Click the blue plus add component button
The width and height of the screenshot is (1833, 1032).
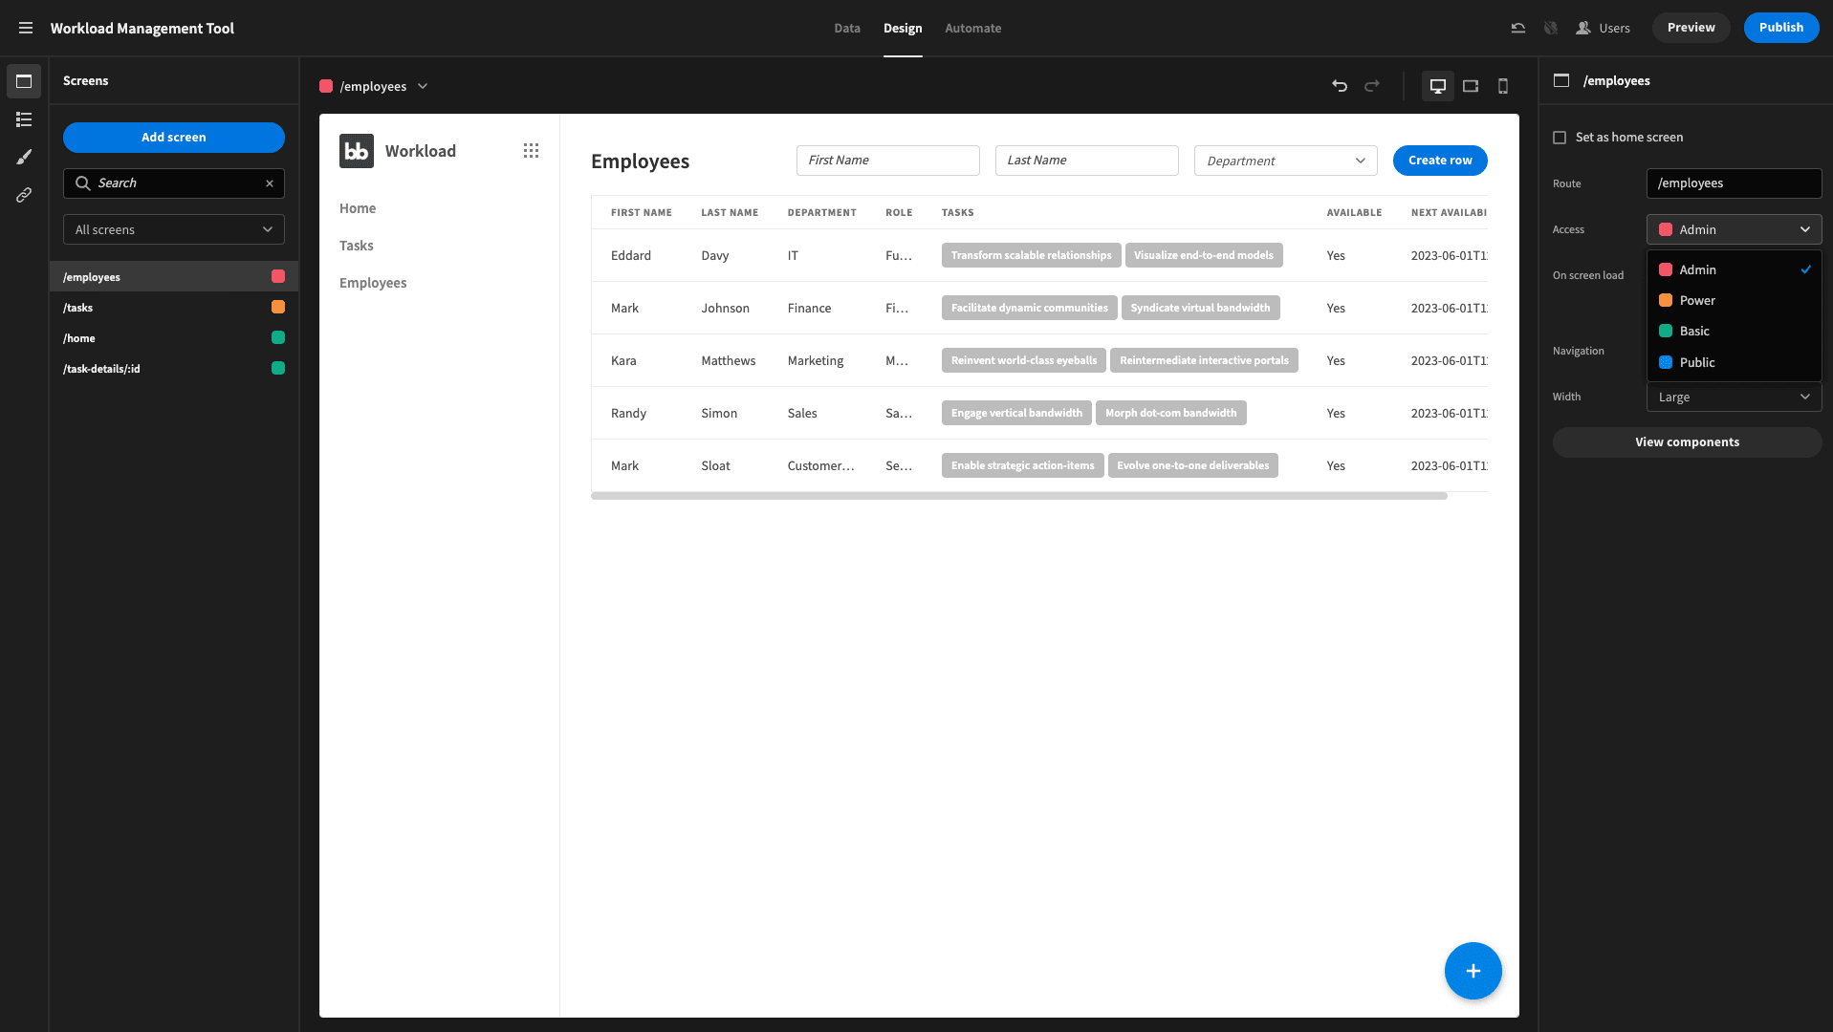tap(1473, 971)
